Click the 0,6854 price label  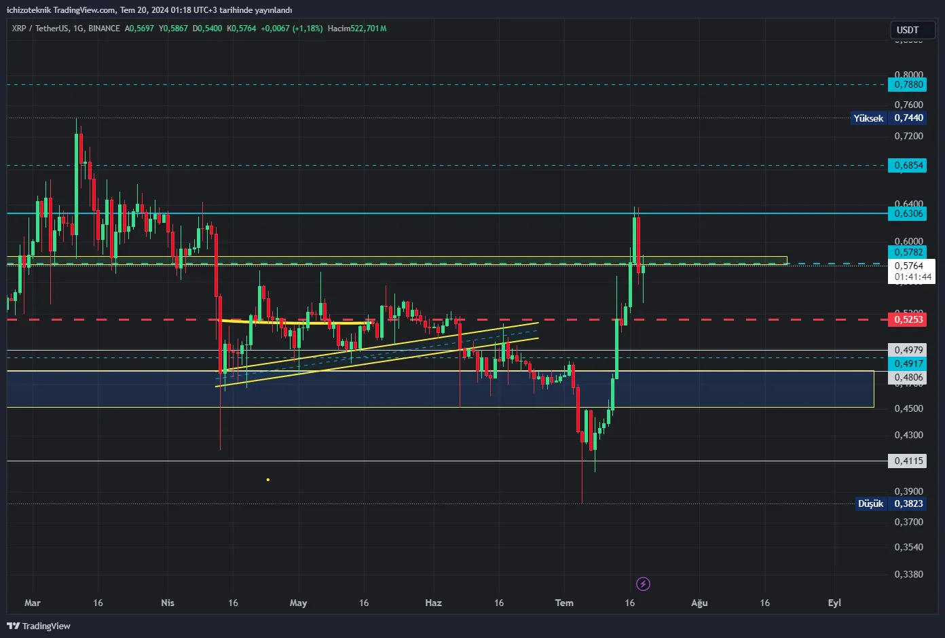tap(907, 165)
